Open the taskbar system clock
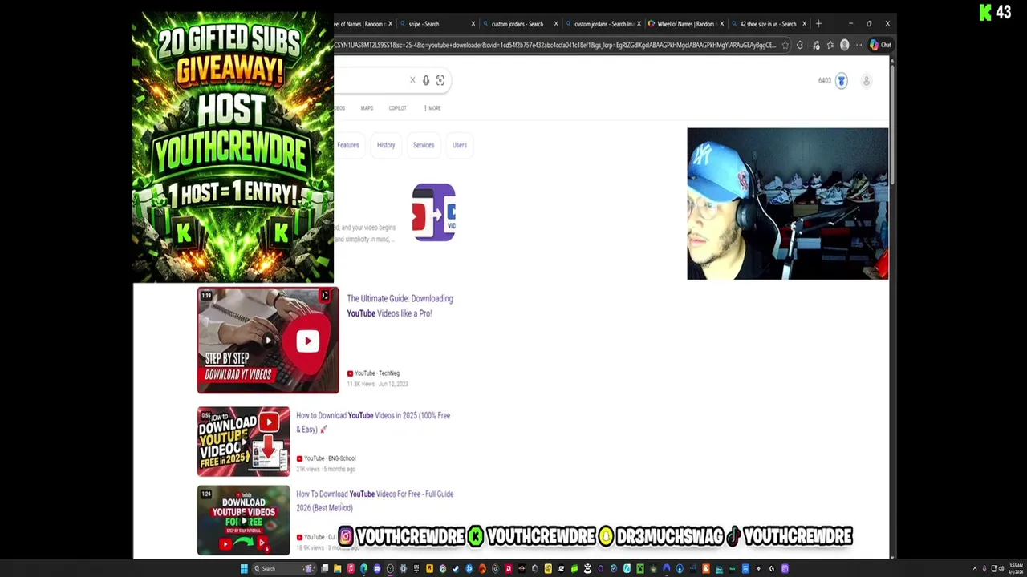 [1016, 569]
